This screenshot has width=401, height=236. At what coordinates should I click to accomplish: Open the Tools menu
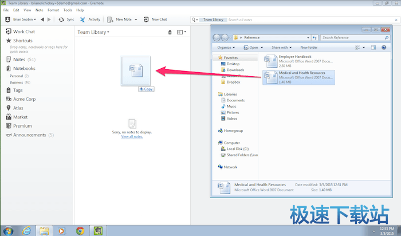point(68,10)
